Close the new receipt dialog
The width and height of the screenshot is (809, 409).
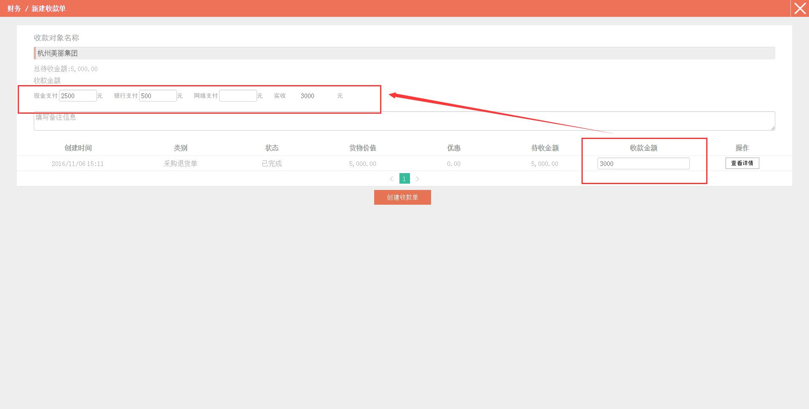pyautogui.click(x=799, y=8)
